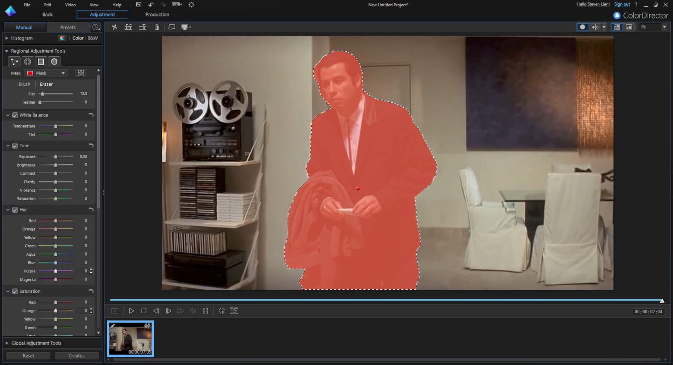This screenshot has width=673, height=365.
Task: Click the Create... button
Action: (x=77, y=356)
